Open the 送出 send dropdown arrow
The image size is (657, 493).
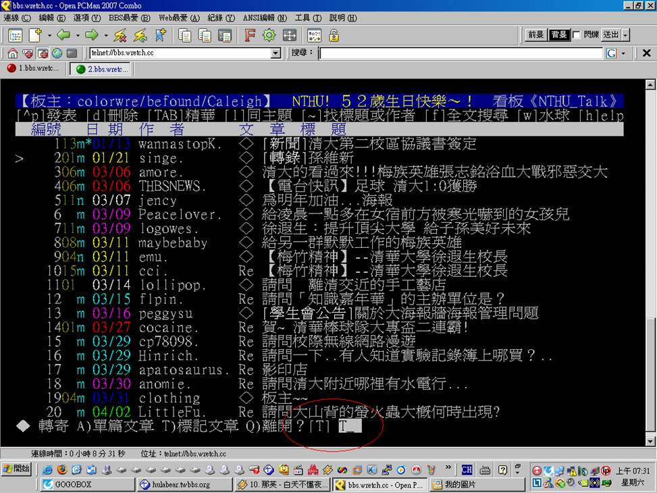pos(625,35)
